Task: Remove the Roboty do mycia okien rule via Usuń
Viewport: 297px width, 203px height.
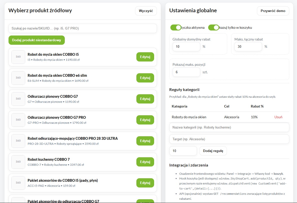Action: 278,117
